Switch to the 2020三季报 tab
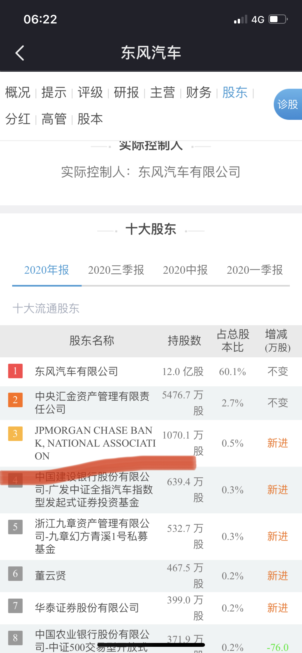The height and width of the screenshot is (653, 302). [x=116, y=270]
